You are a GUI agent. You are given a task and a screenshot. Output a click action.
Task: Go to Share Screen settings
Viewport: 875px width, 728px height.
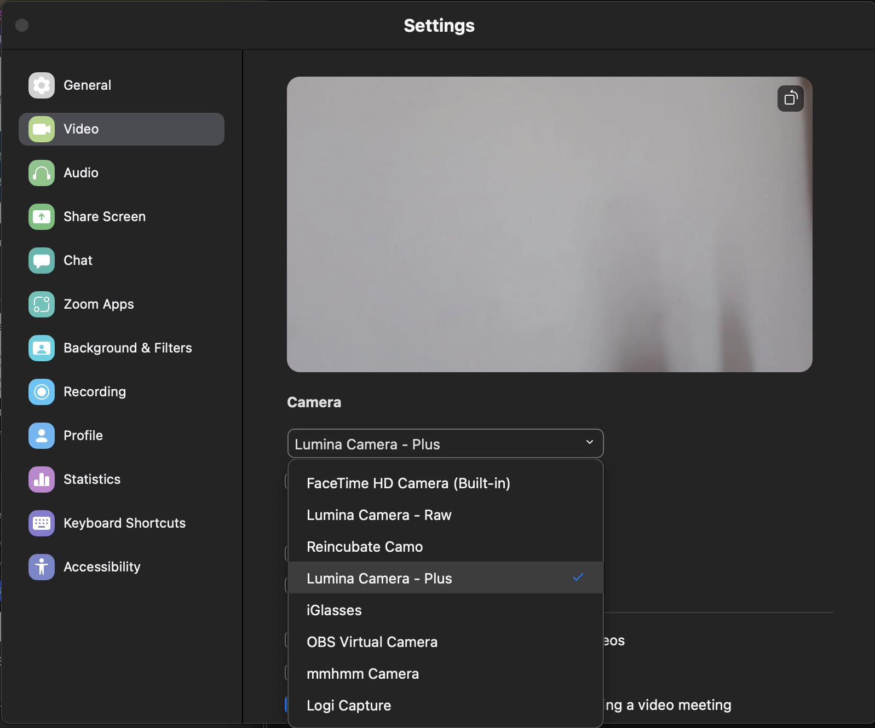(x=122, y=217)
